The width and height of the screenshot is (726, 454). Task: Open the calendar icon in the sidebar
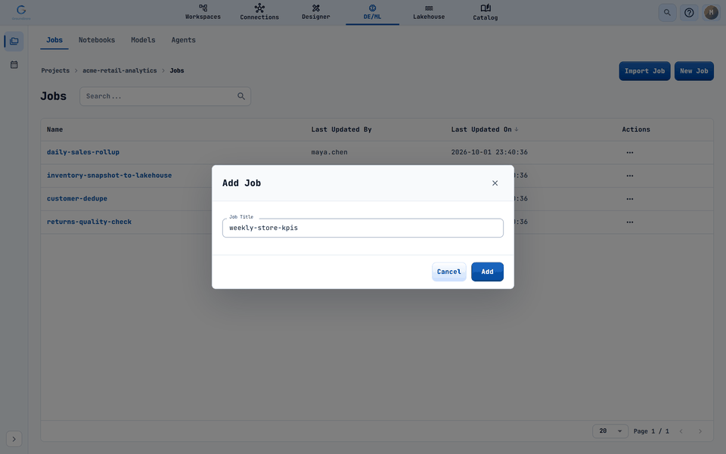(14, 65)
